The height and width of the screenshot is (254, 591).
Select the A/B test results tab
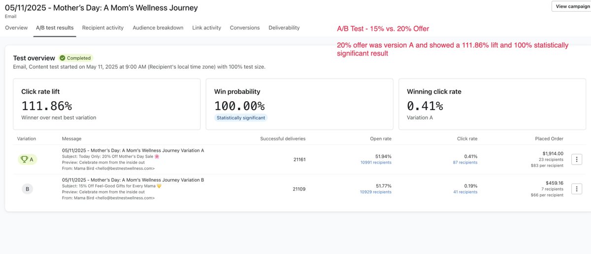(55, 28)
